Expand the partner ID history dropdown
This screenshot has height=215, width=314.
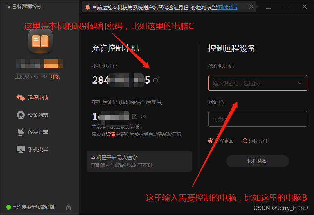point(300,83)
